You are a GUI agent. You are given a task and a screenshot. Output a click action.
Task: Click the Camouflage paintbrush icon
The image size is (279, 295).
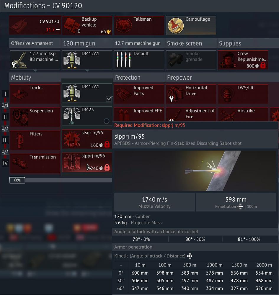coord(176,26)
